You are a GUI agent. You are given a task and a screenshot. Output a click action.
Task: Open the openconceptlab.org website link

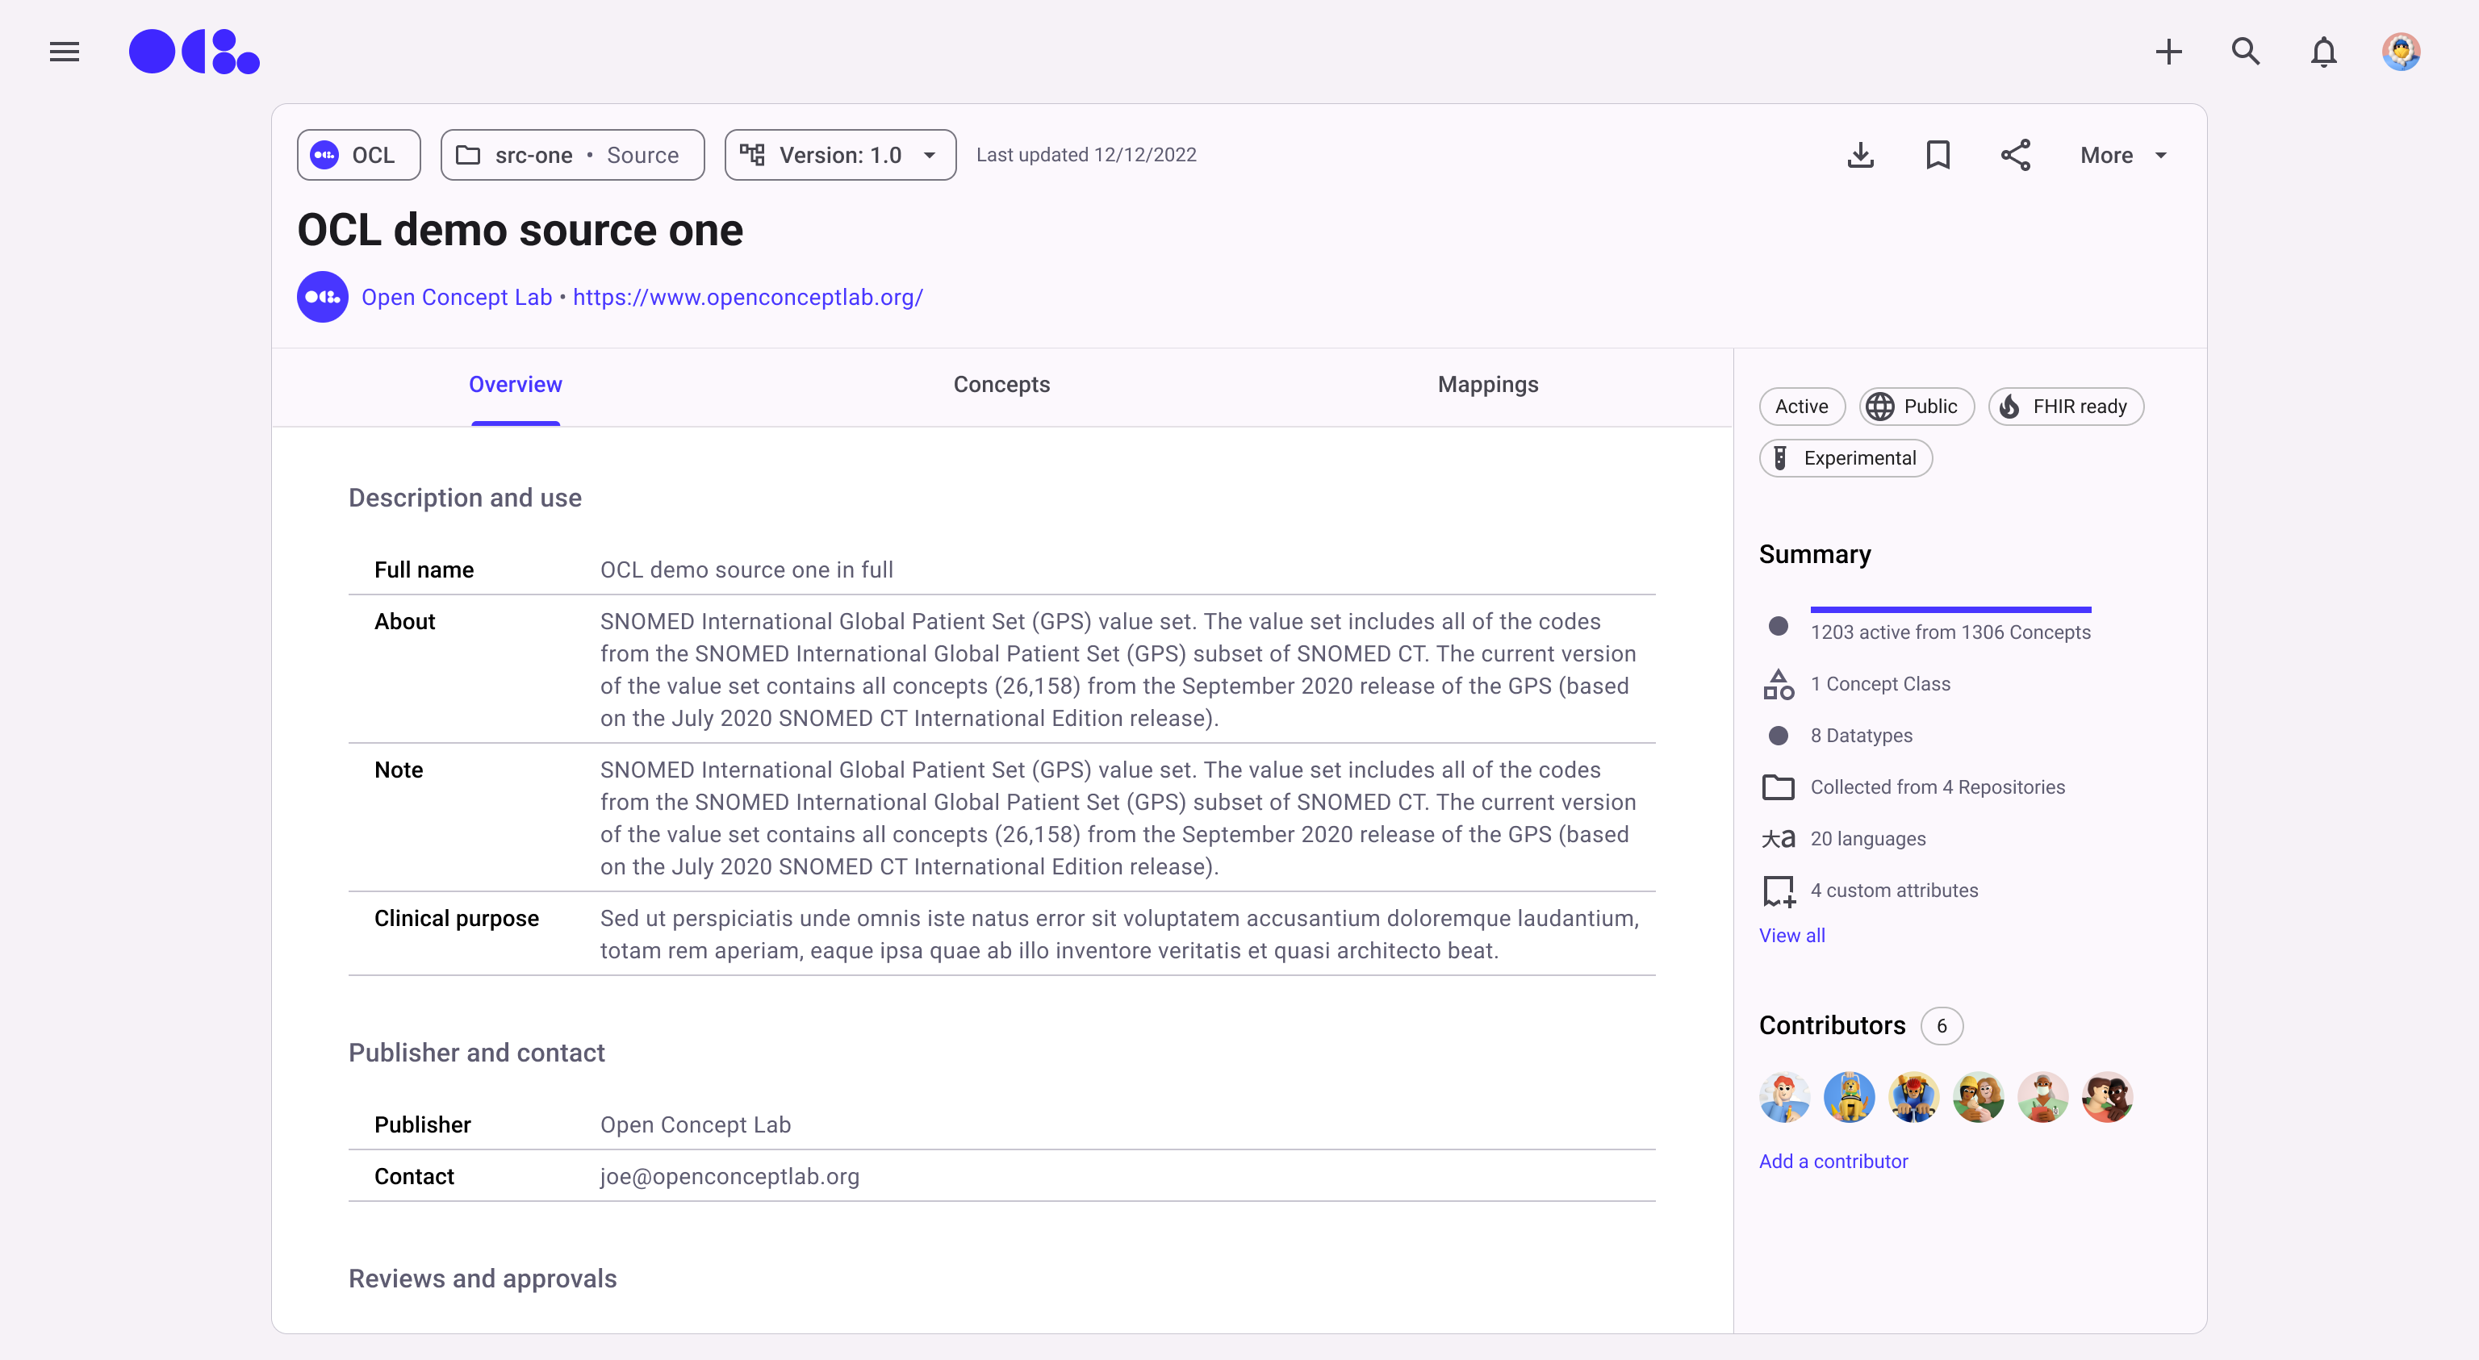tap(746, 297)
